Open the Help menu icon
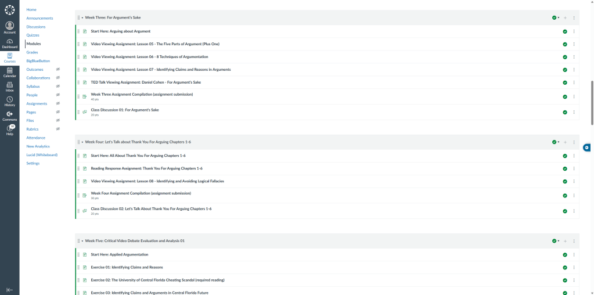 pyautogui.click(x=9, y=129)
